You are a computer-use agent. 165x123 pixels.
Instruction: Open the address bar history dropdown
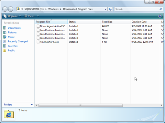click(x=106, y=9)
